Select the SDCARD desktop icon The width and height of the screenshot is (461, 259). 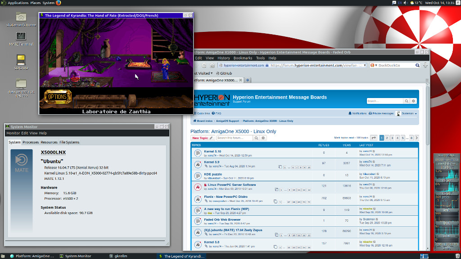pos(21,60)
